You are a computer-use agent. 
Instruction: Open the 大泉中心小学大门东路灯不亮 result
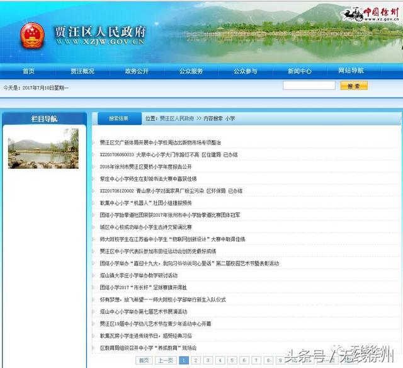(x=169, y=154)
